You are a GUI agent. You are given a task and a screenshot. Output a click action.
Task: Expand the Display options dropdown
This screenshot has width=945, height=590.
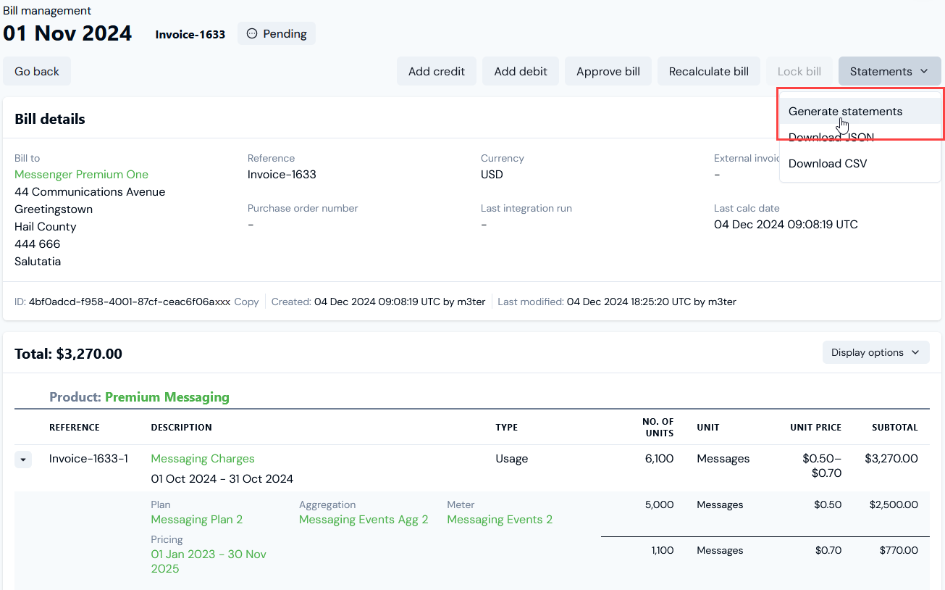coord(875,352)
